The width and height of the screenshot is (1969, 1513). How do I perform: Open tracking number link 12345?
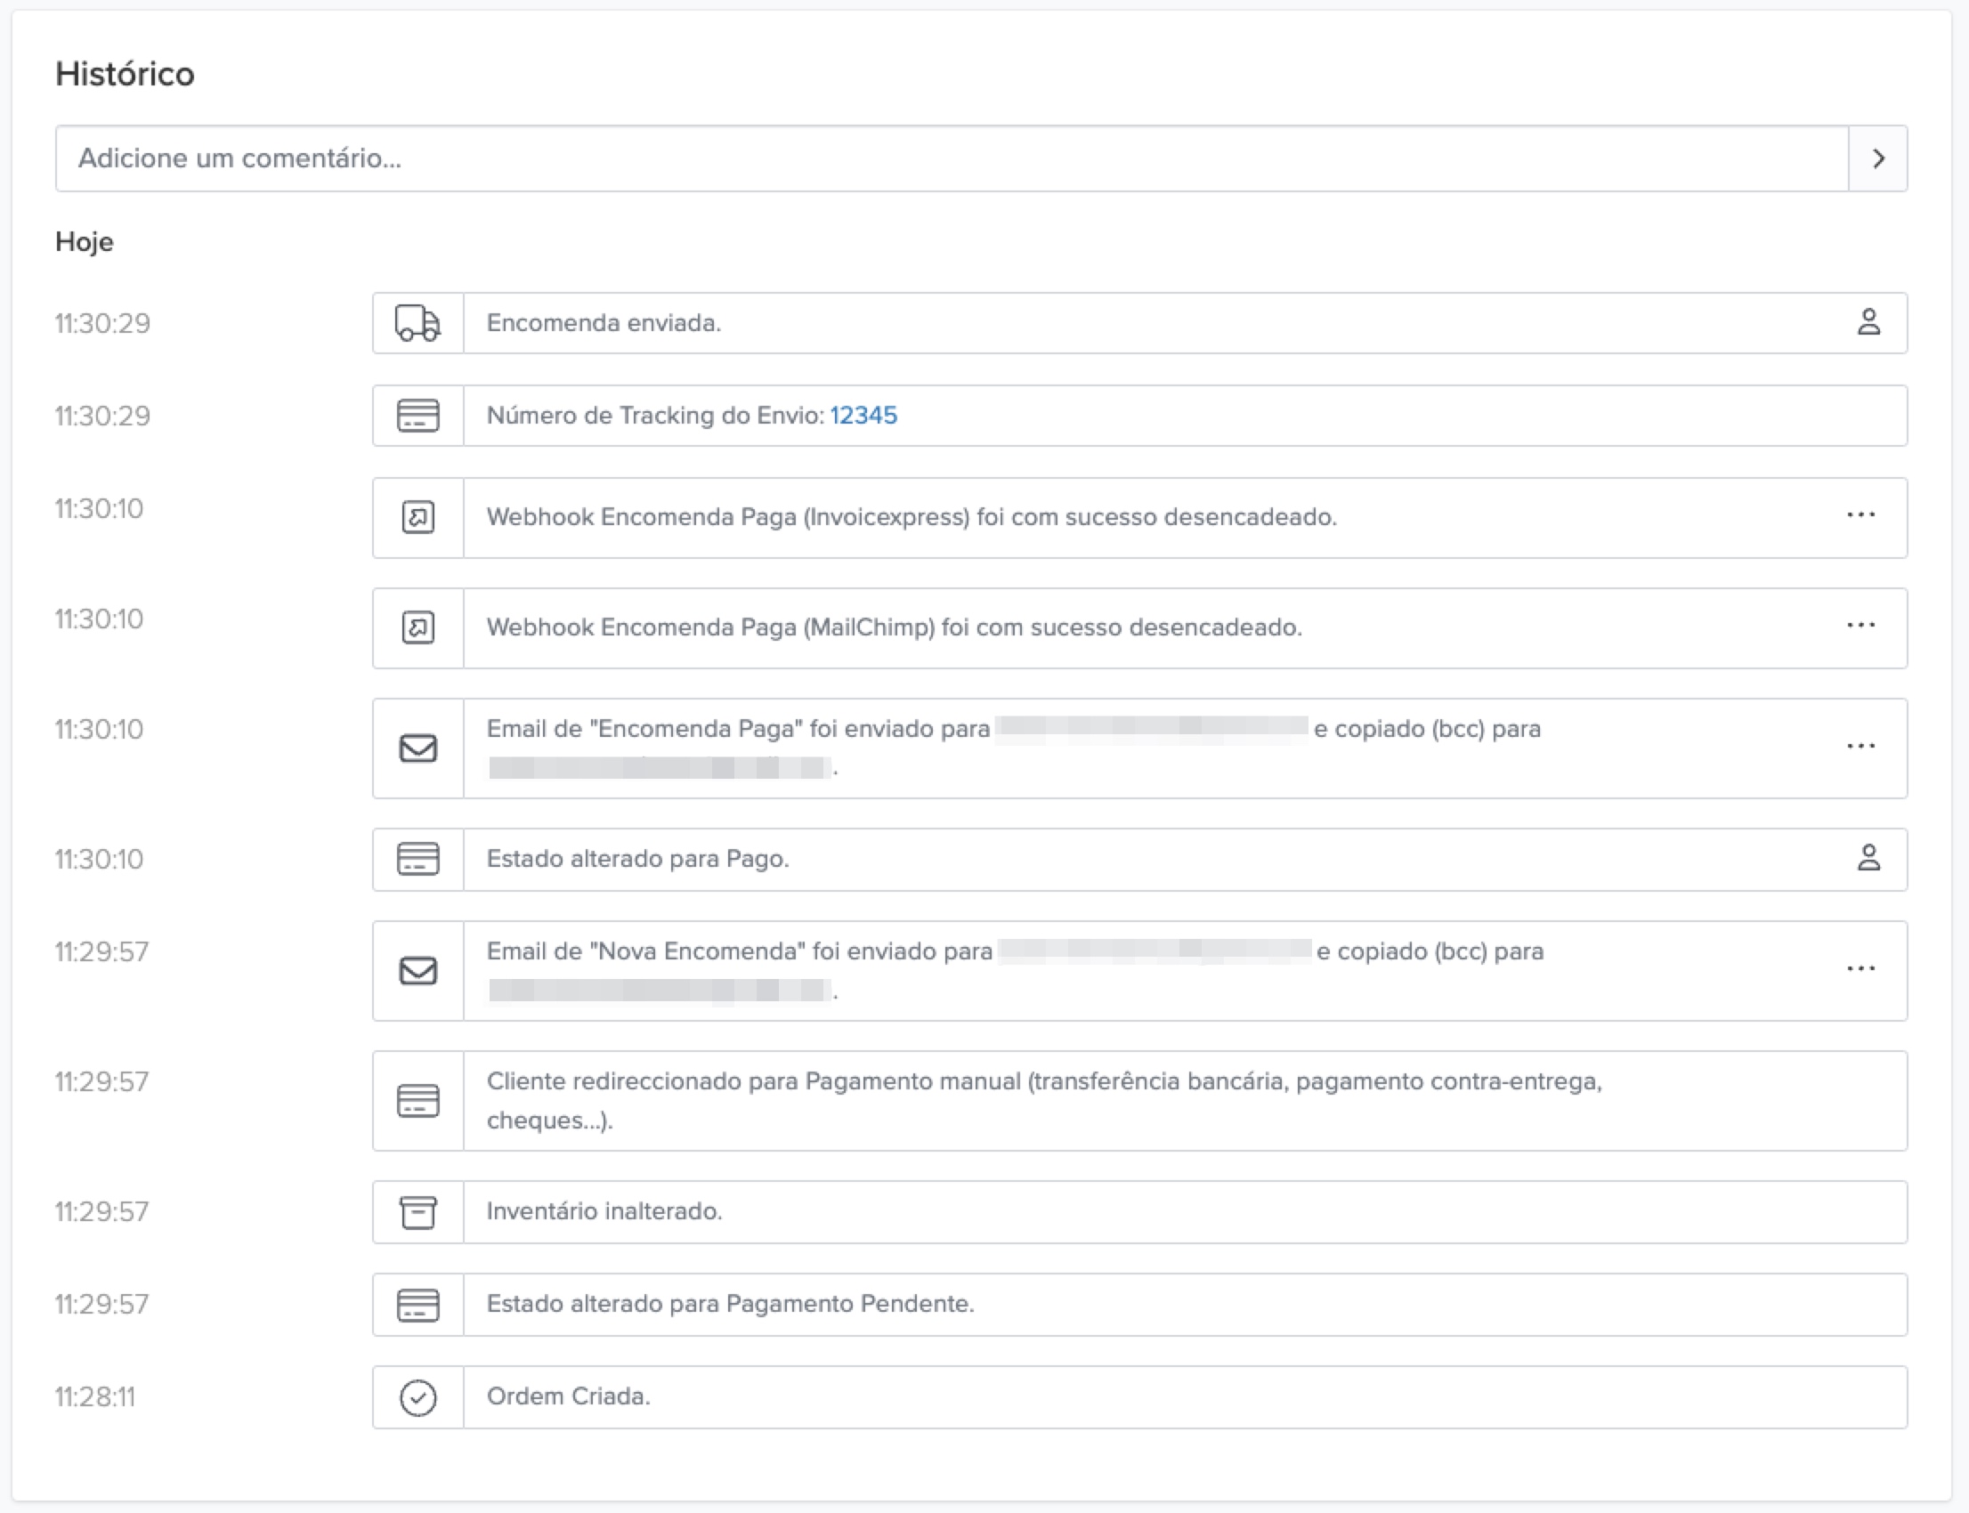pos(863,415)
